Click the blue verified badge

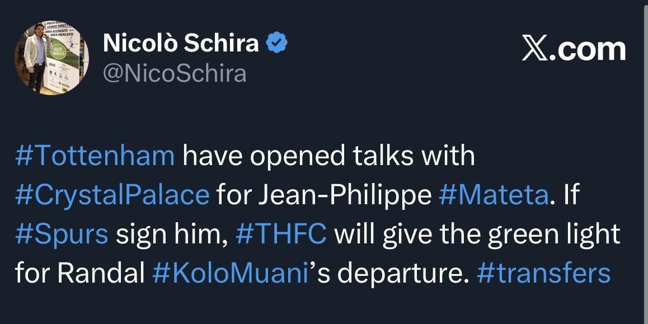click(x=276, y=44)
